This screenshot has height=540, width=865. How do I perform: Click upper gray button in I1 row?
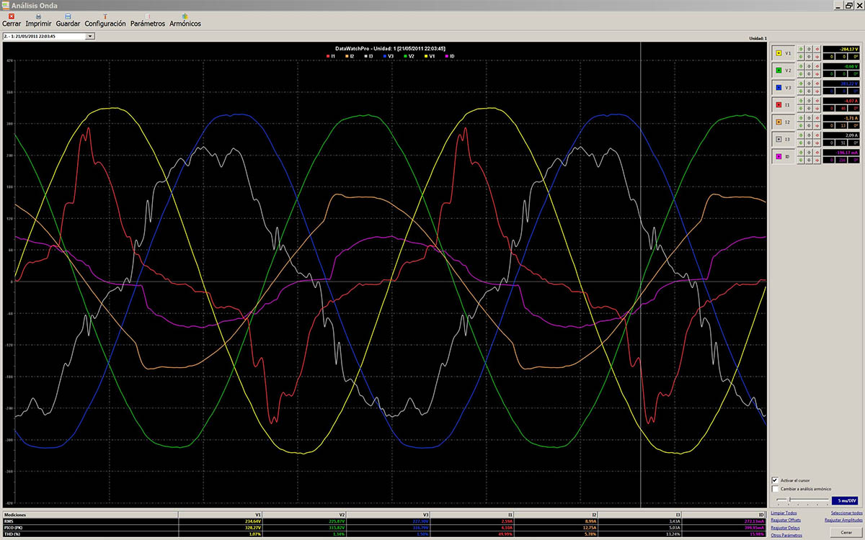[809, 102]
